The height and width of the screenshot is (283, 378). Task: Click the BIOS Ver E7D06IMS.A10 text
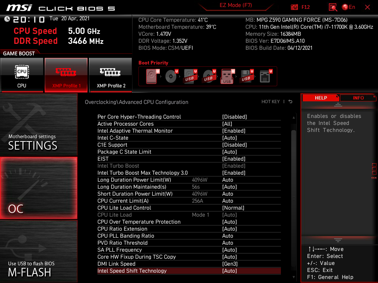pyautogui.click(x=275, y=41)
